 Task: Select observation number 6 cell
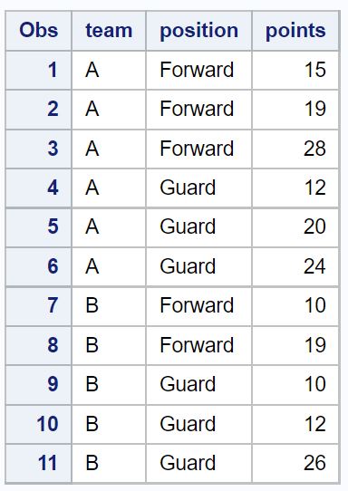pos(39,267)
